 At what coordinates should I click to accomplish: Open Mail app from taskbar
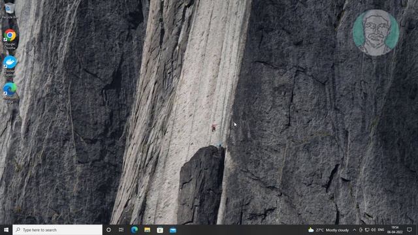172,230
